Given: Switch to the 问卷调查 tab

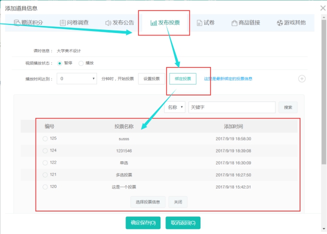Looking at the screenshot, I should [x=74, y=22].
